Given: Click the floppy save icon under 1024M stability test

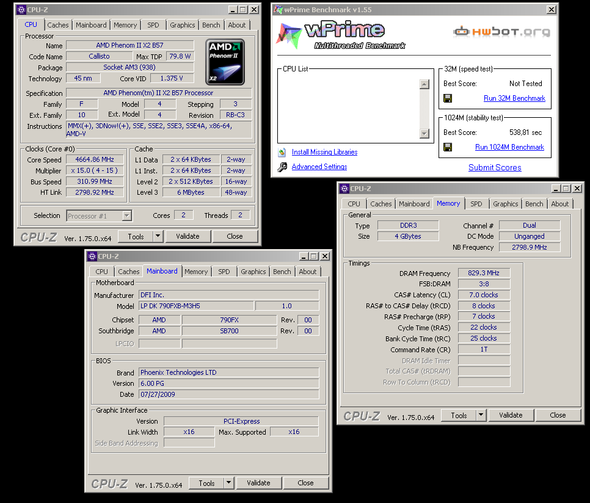Looking at the screenshot, I should pos(448,147).
